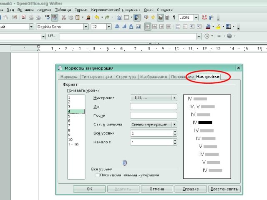Image resolution: width=267 pixels, height=200 pixels.
Task: Toggle Italic formatting icon
Action: tap(124, 27)
